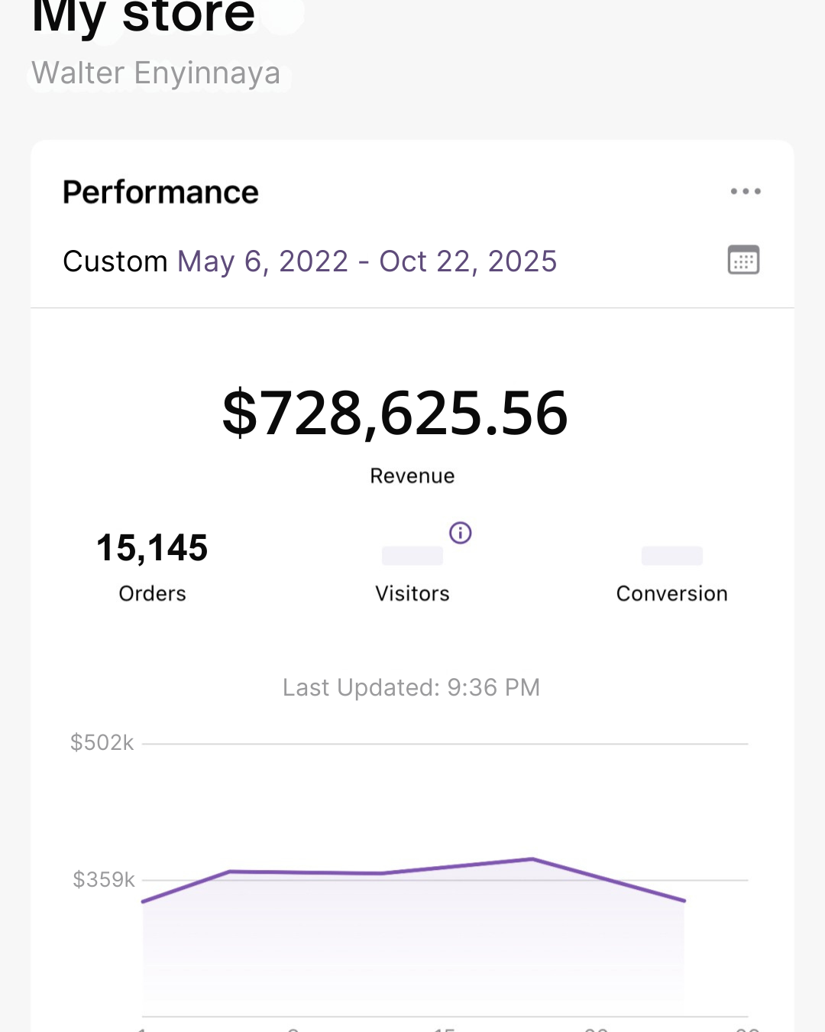The image size is (825, 1032).
Task: Click the Custom range label
Action: click(x=116, y=261)
